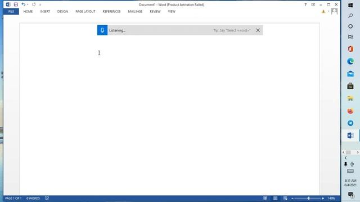The height and width of the screenshot is (202, 360).
Task: Click the proofing errors icon in status bar
Action: click(x=47, y=198)
